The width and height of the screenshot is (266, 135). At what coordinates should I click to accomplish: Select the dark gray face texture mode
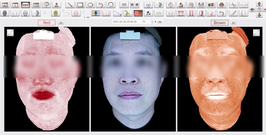5,13
